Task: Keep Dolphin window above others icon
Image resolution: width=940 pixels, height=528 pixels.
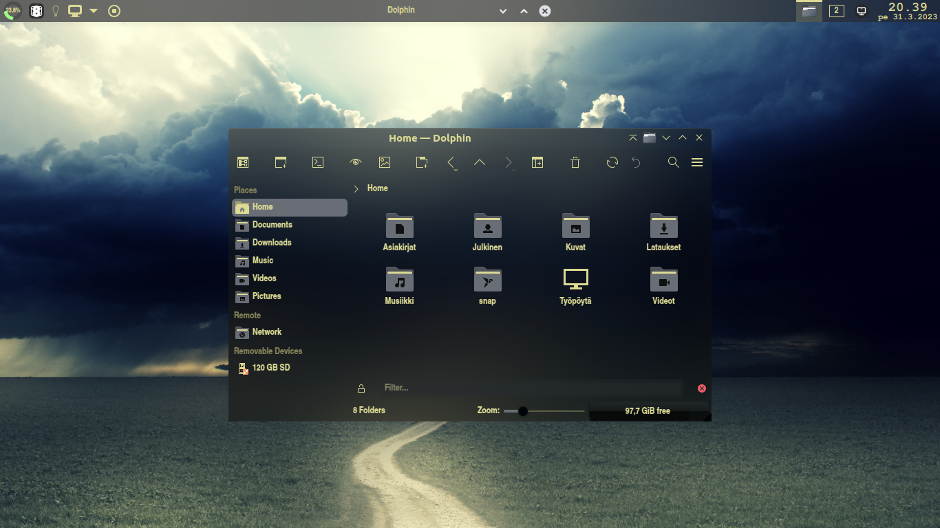Action: point(633,138)
